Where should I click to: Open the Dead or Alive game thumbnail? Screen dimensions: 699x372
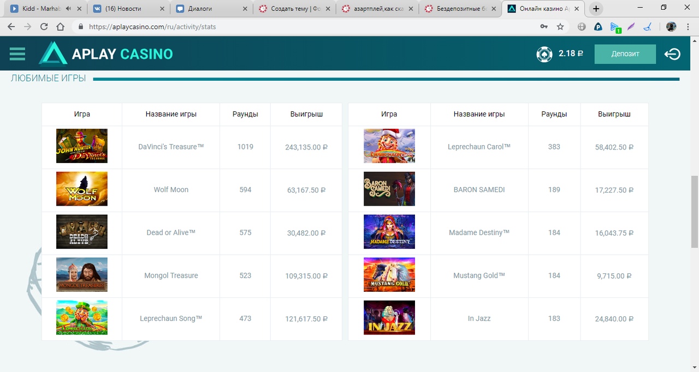(x=82, y=232)
